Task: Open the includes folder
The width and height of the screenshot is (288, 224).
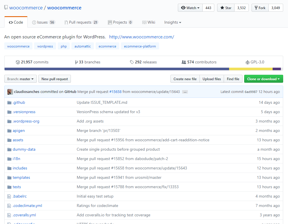Action: [20, 168]
